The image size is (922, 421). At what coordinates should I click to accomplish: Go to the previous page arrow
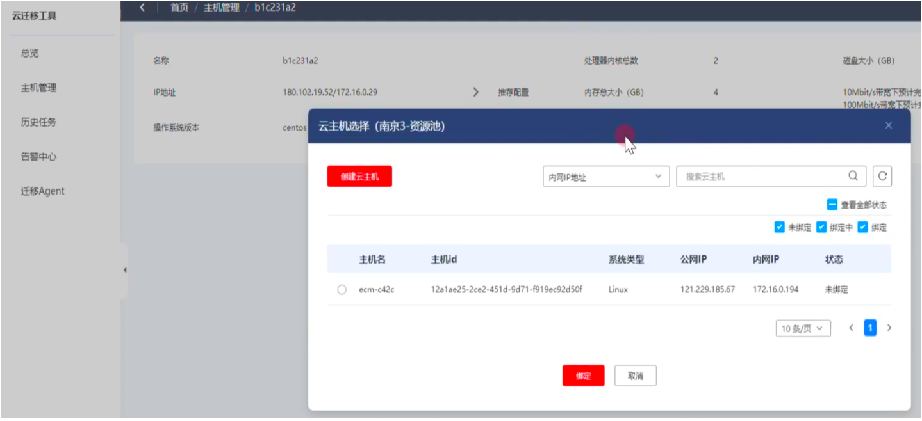851,328
